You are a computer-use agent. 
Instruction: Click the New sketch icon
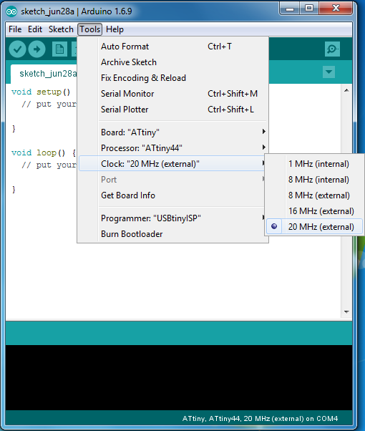tap(59, 49)
